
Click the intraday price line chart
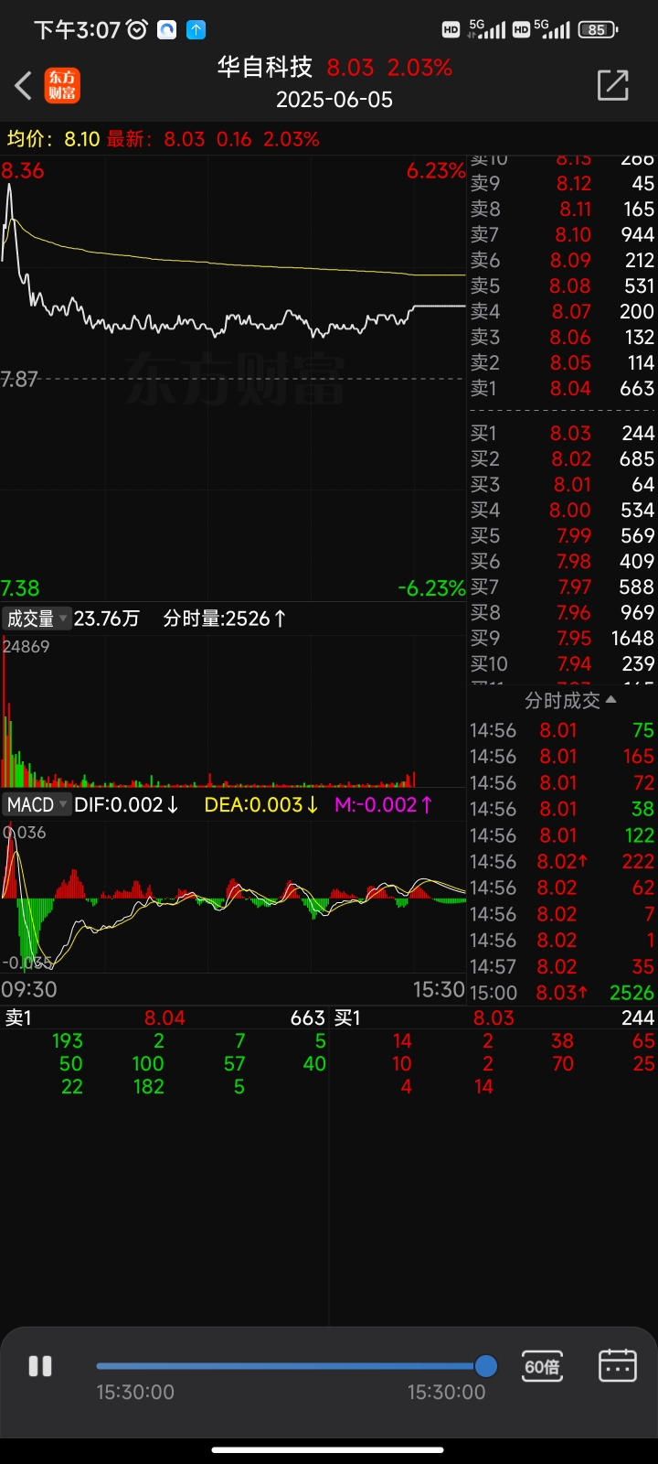233,378
